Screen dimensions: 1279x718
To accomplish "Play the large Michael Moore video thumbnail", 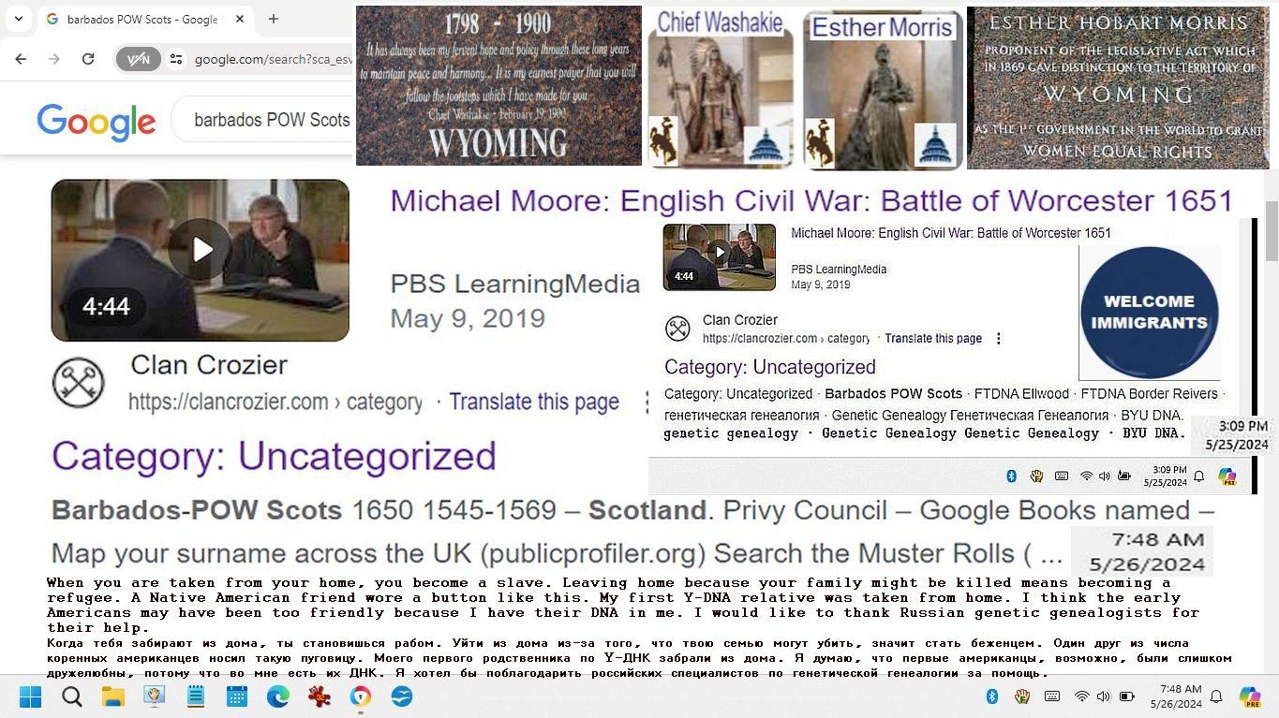I will (x=201, y=259).
